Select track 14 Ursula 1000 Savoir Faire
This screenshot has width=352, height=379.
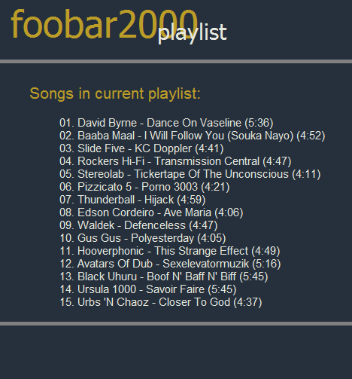point(148,289)
